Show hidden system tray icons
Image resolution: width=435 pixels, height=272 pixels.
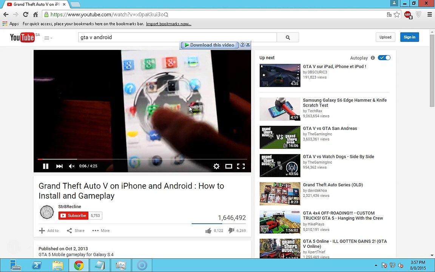(376, 265)
